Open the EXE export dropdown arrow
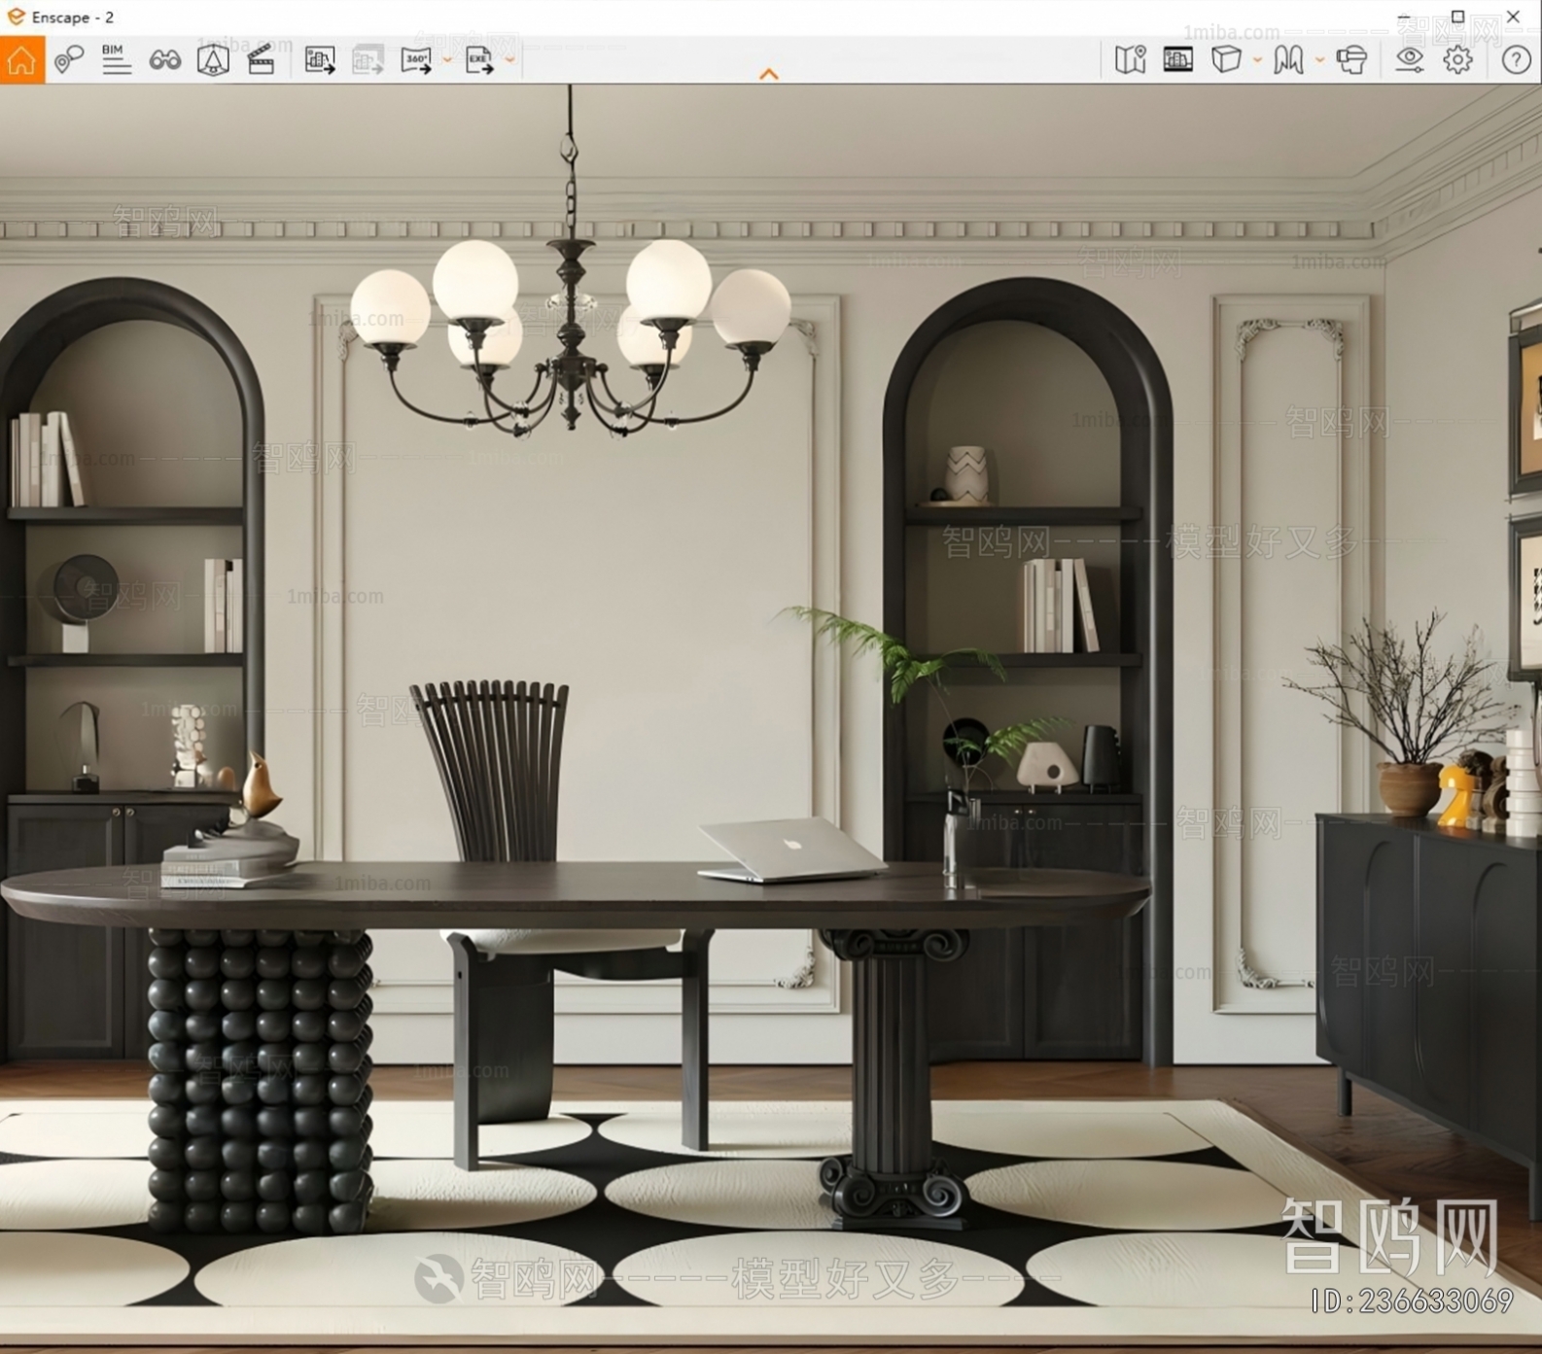 tap(509, 60)
